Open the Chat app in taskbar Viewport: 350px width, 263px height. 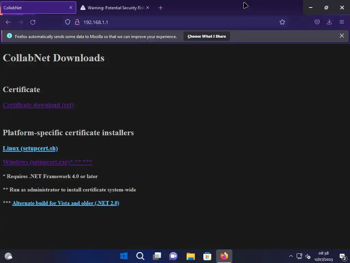click(x=173, y=256)
